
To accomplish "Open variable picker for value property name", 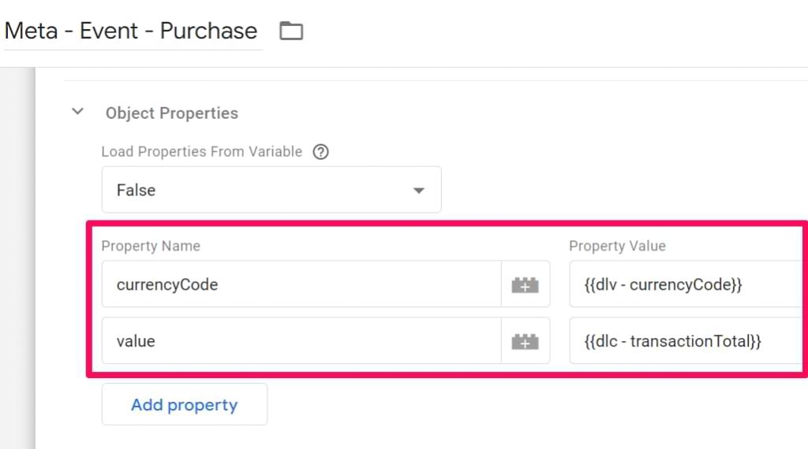I will (x=526, y=341).
